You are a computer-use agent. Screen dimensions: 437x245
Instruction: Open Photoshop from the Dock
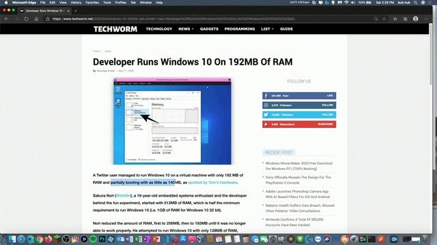[102, 239]
